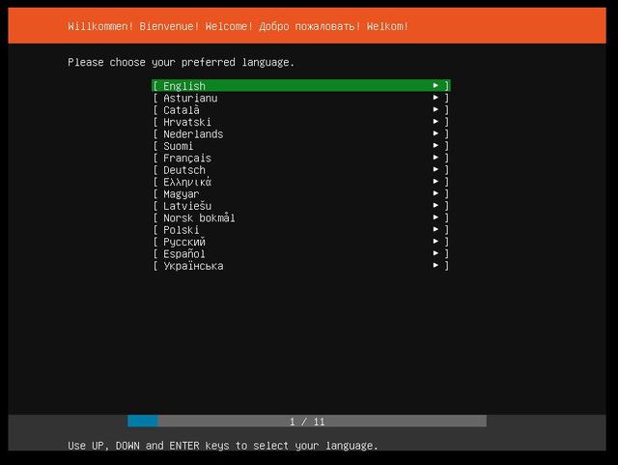This screenshot has height=465, width=618.
Task: Click arrow at end of Polski row
Action: (x=435, y=229)
